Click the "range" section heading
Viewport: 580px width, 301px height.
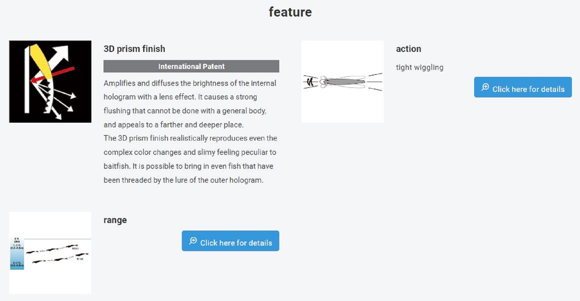pyautogui.click(x=115, y=220)
